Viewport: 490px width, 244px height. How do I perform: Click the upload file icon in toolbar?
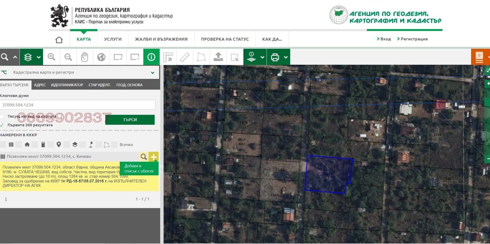(218, 57)
